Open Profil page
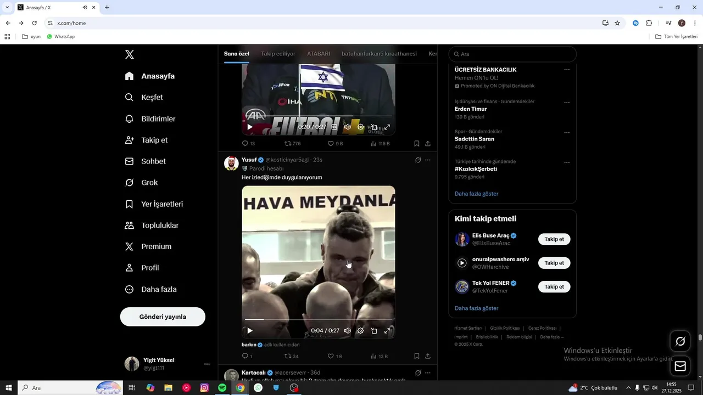The height and width of the screenshot is (395, 703). click(142, 268)
